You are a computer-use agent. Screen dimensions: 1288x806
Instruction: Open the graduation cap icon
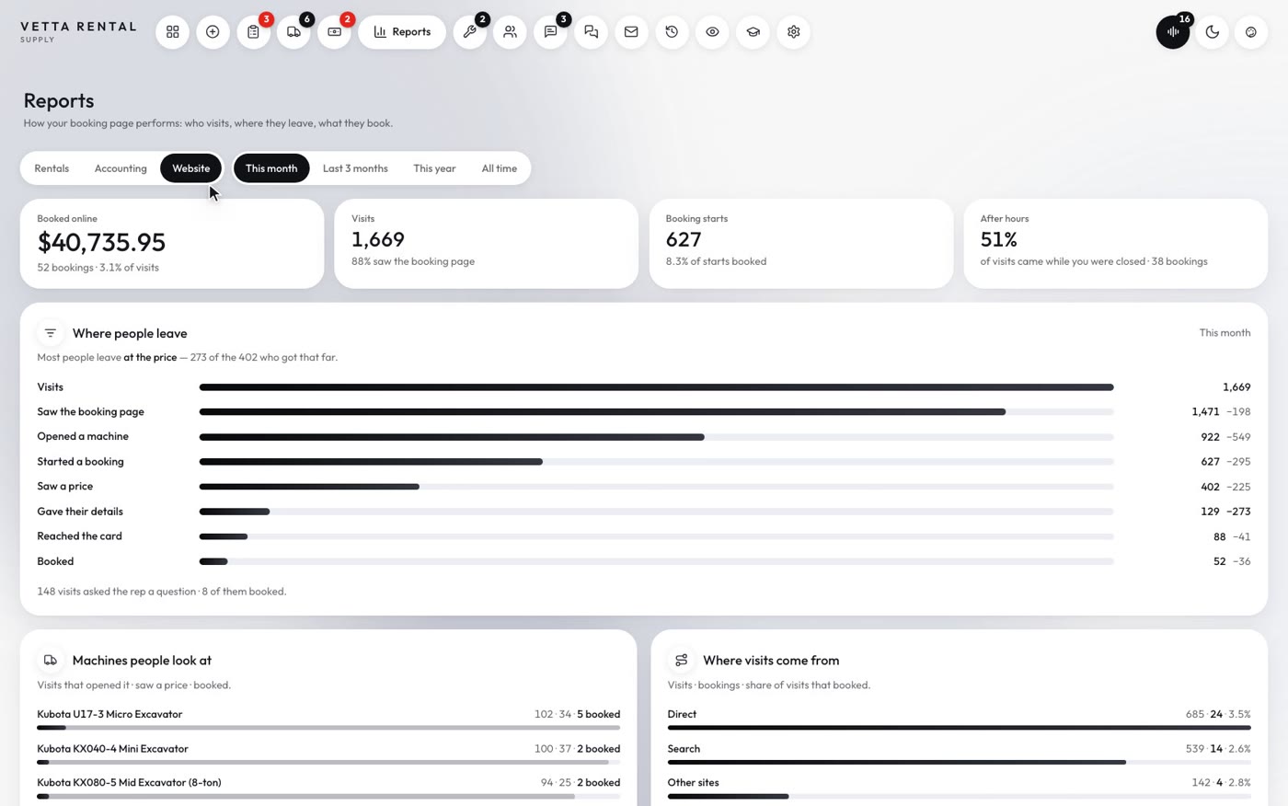[x=753, y=32]
